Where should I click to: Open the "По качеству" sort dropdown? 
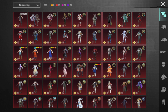point(26,5)
